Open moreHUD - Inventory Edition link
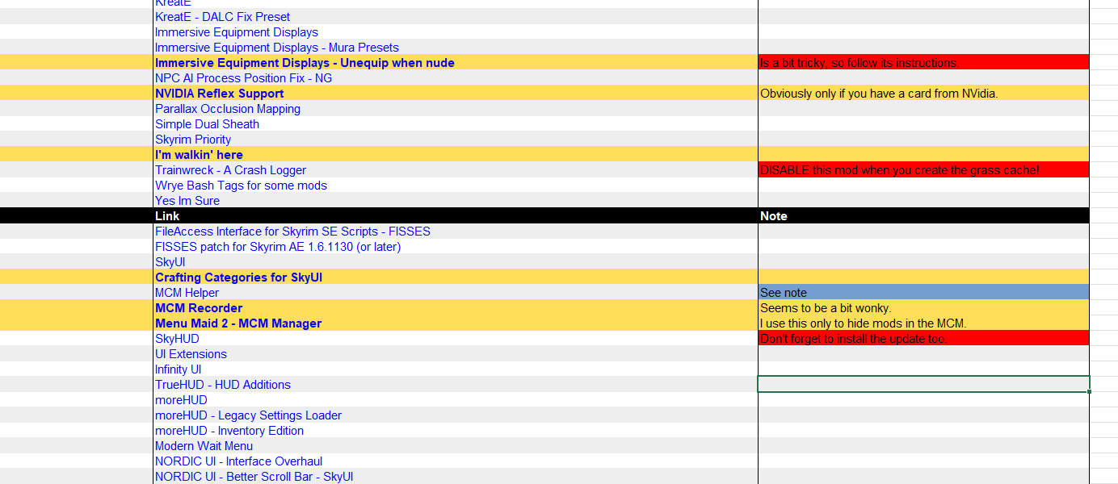Viewport: 1118px width, 484px height. point(229,431)
